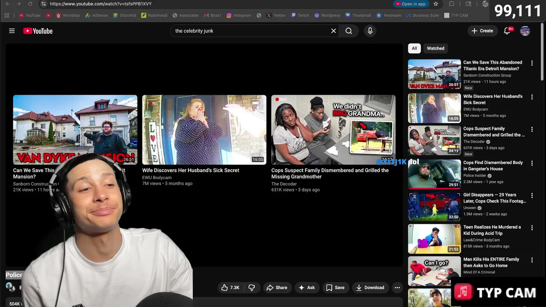This screenshot has width=546, height=307.
Task: Open Worldstar bookmark
Action: pyautogui.click(x=68, y=15)
